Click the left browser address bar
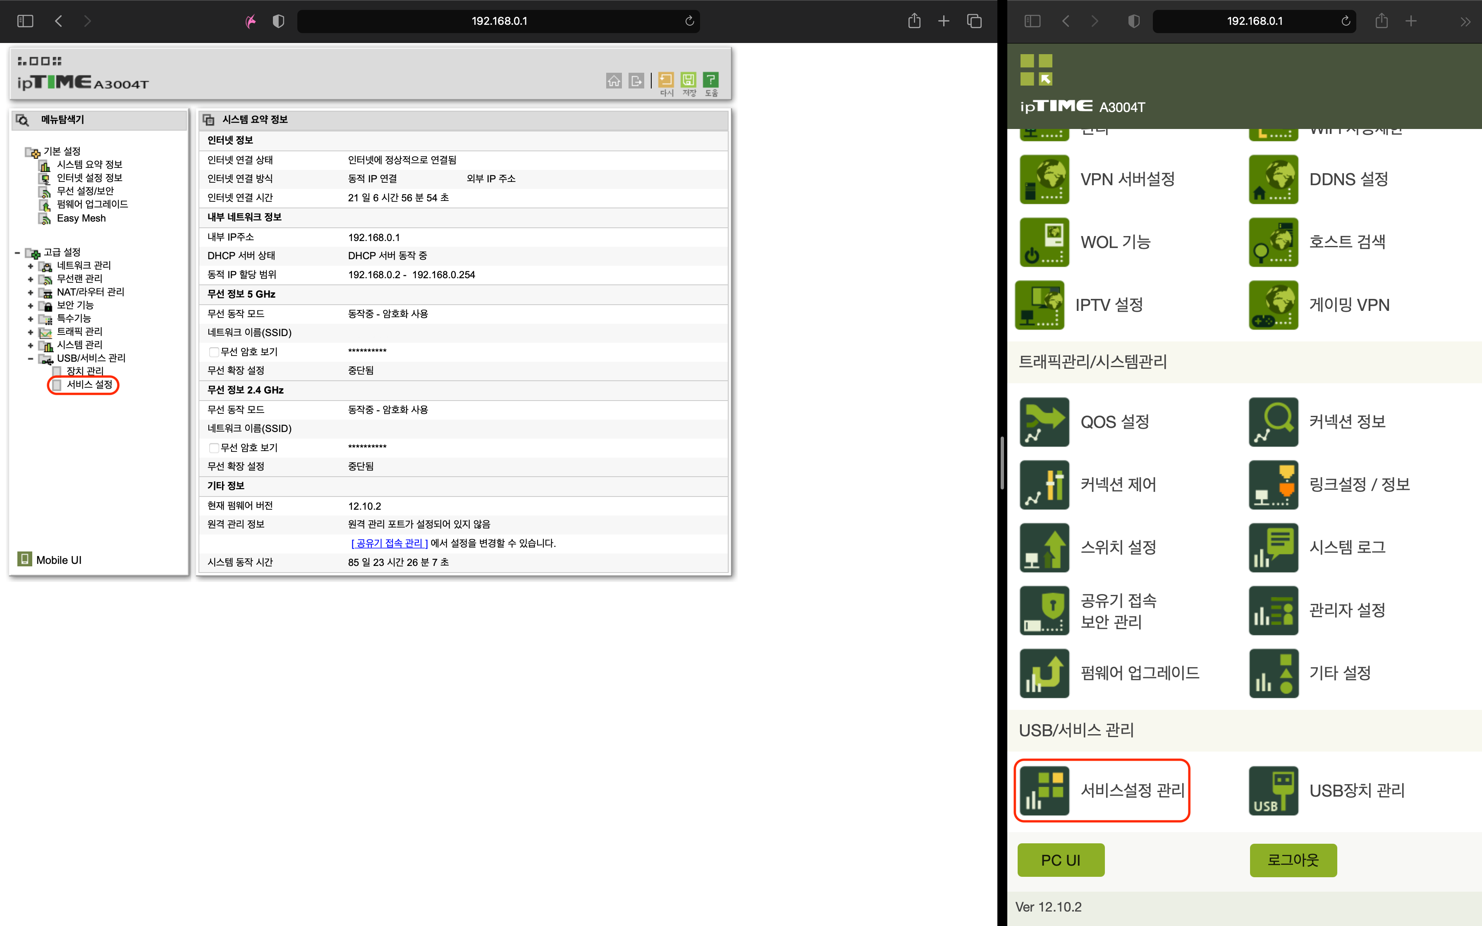Viewport: 1482px width, 926px height. (499, 21)
